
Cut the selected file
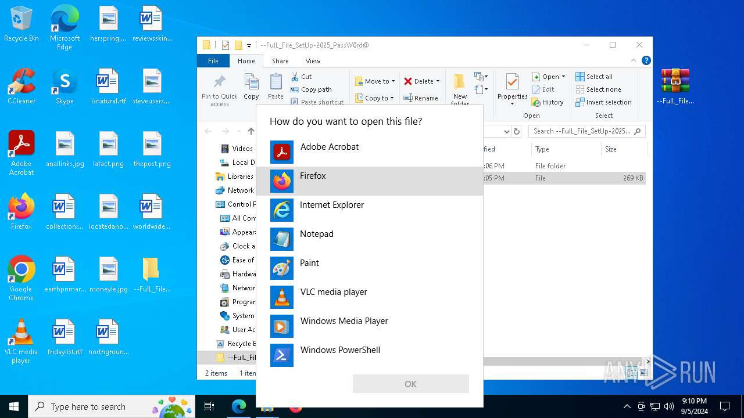tap(301, 77)
